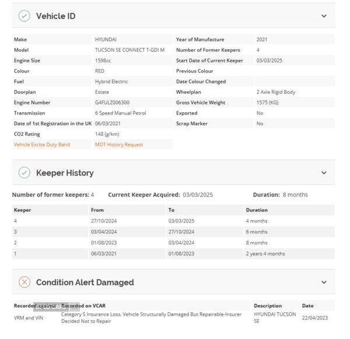Open the MOT History Request link

(x=119, y=145)
